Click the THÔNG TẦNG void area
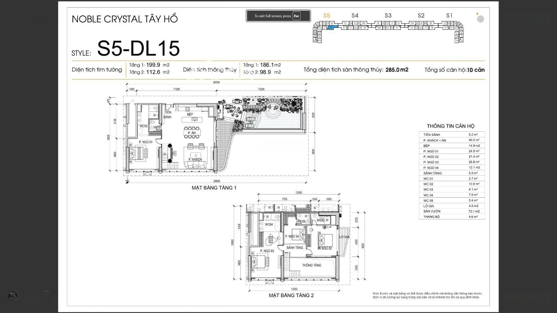 click(x=312, y=265)
